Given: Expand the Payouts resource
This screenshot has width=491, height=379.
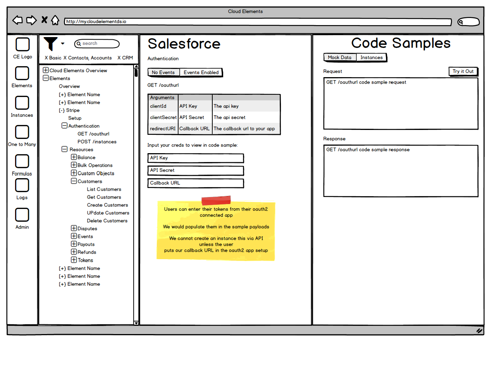Looking at the screenshot, I should (74, 244).
